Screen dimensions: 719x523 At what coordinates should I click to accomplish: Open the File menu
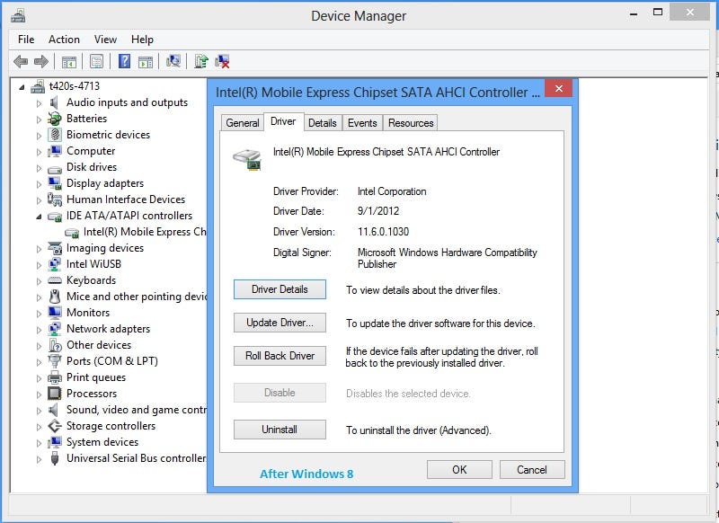click(26, 40)
